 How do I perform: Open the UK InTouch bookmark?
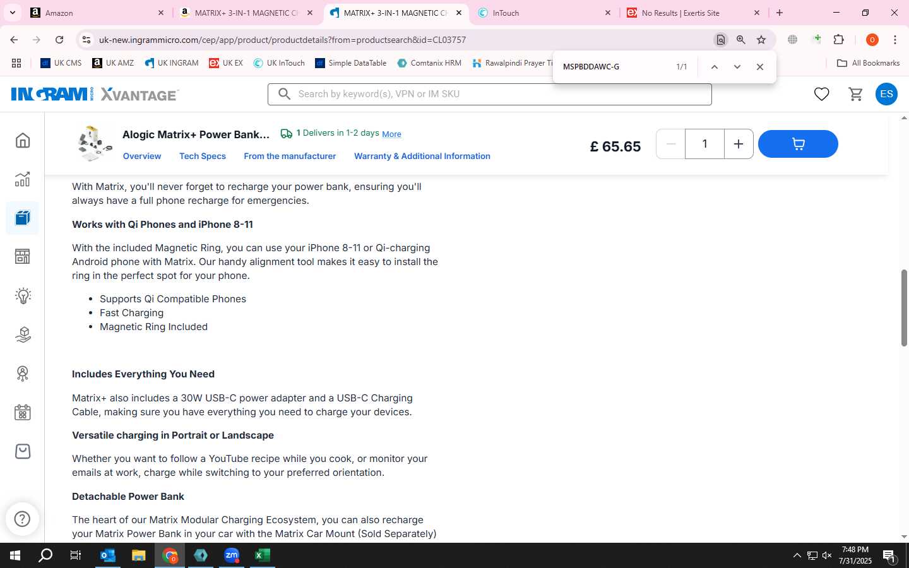click(279, 63)
